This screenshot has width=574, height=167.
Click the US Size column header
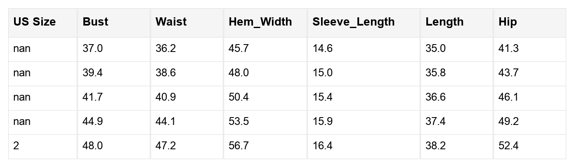point(34,22)
